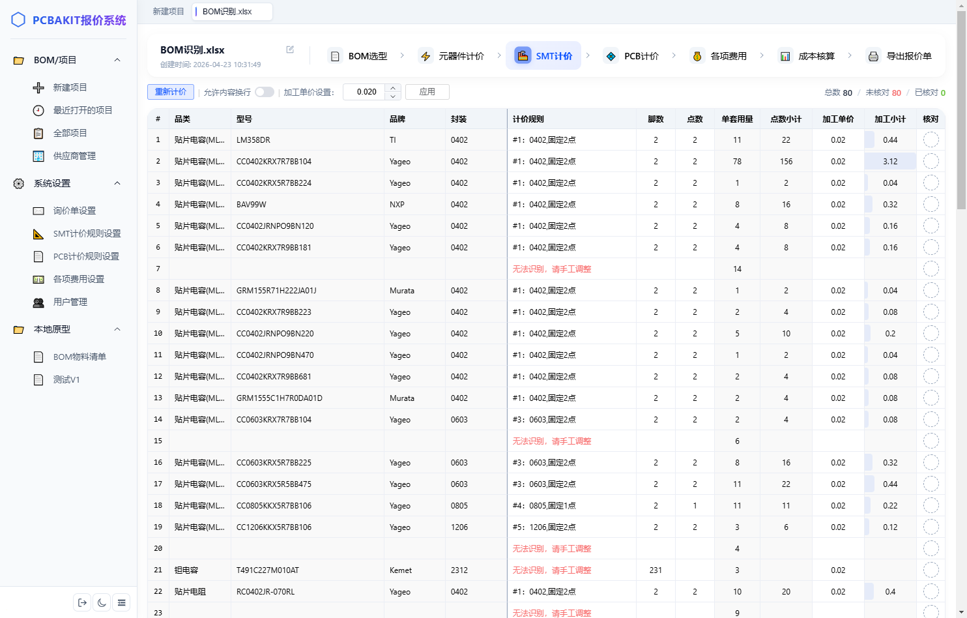Click the edit pencil icon next to BOM识别.xlsx title
Screen dimensions: 967x618
(x=290, y=50)
